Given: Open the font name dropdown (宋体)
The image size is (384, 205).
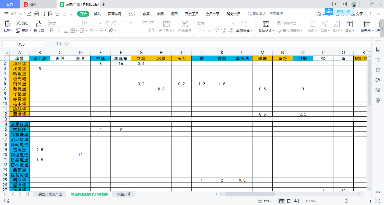Looking at the screenshot, I should point(80,23).
